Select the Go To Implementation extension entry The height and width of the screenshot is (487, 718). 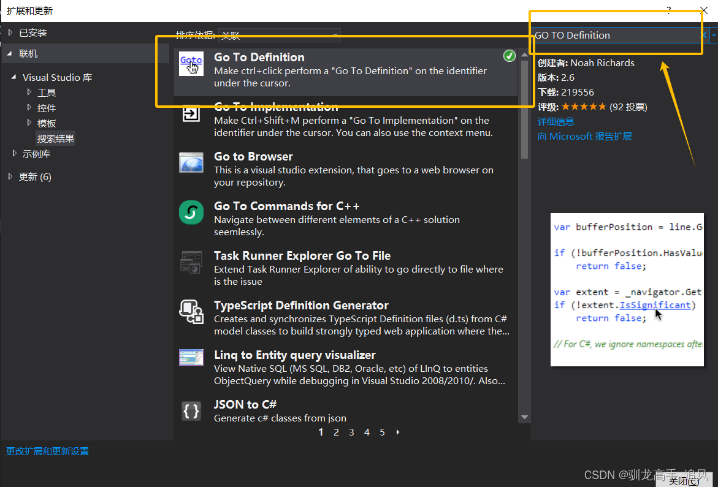coord(345,120)
